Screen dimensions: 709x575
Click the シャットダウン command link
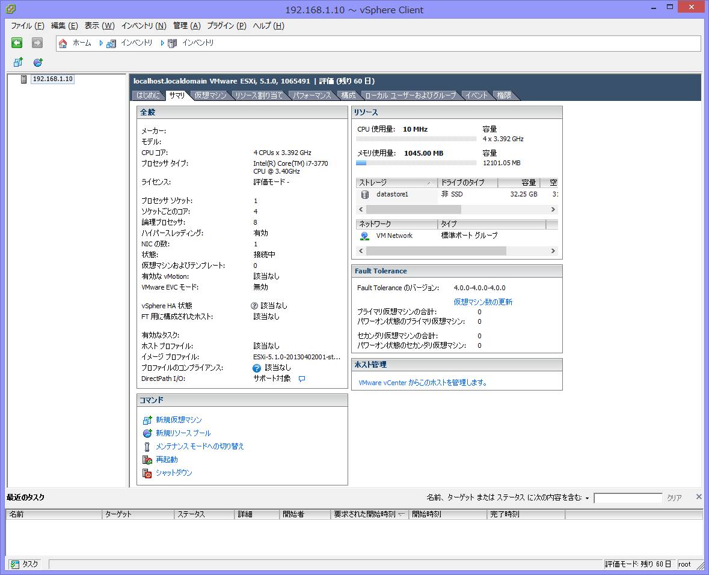coord(174,473)
